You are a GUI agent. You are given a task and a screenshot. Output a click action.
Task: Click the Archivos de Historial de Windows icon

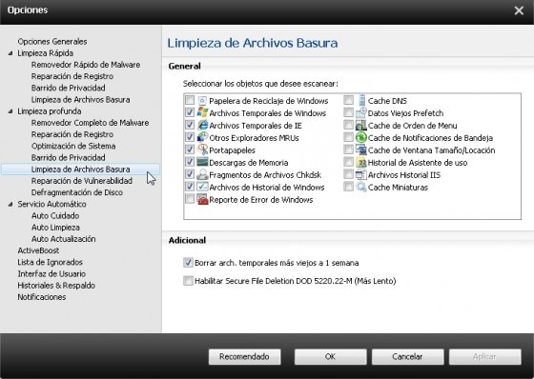(x=202, y=187)
